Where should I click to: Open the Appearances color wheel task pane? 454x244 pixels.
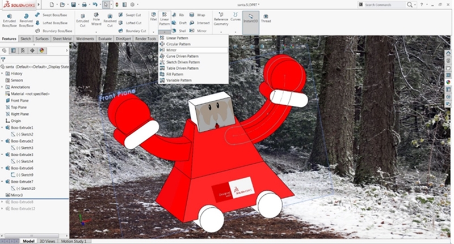[x=448, y=82]
